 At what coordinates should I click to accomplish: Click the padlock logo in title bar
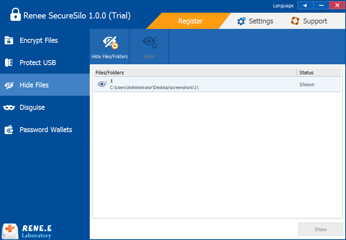point(15,15)
